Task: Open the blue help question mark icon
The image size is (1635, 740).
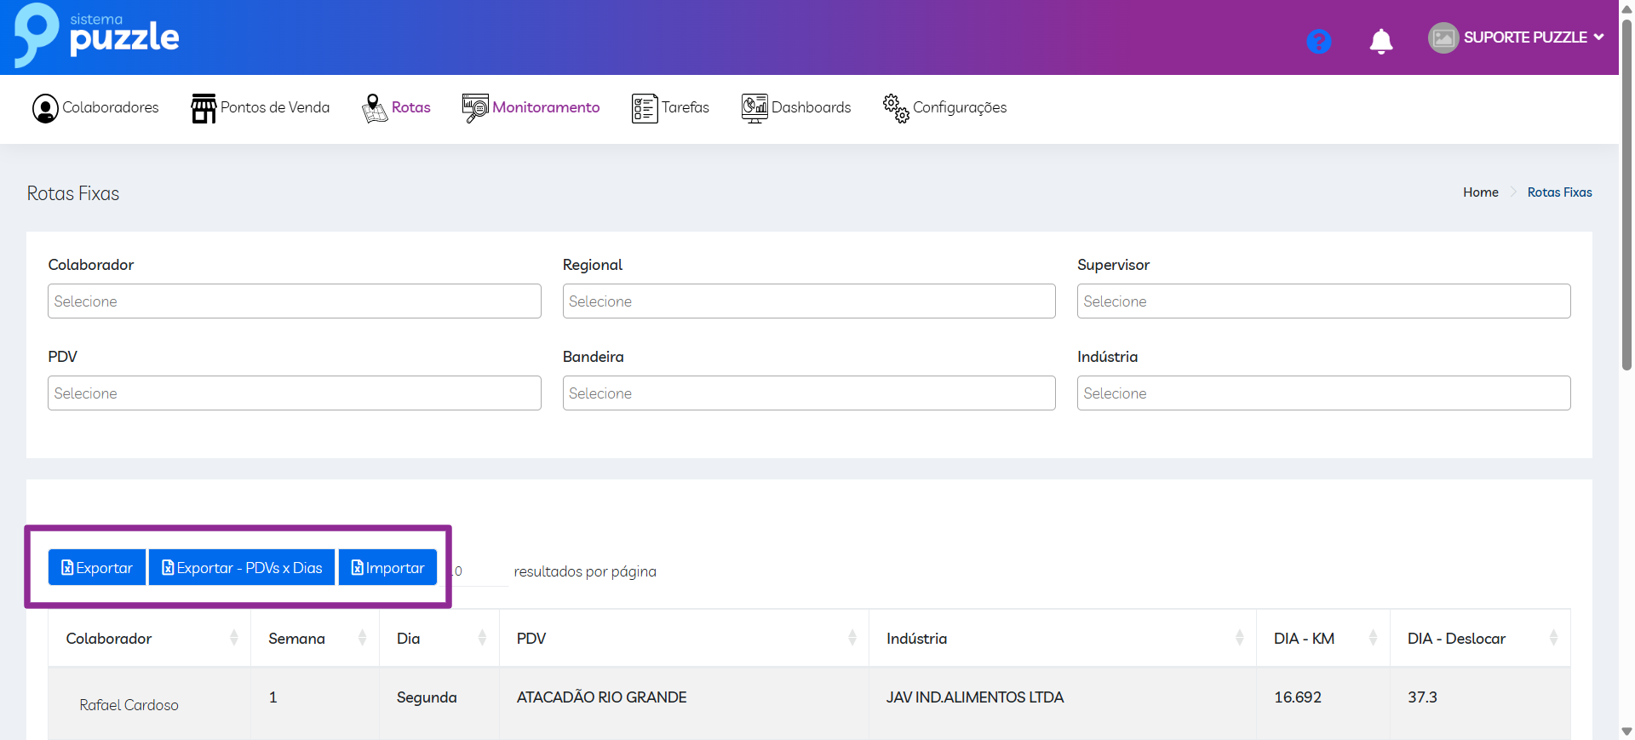Action: [1318, 41]
